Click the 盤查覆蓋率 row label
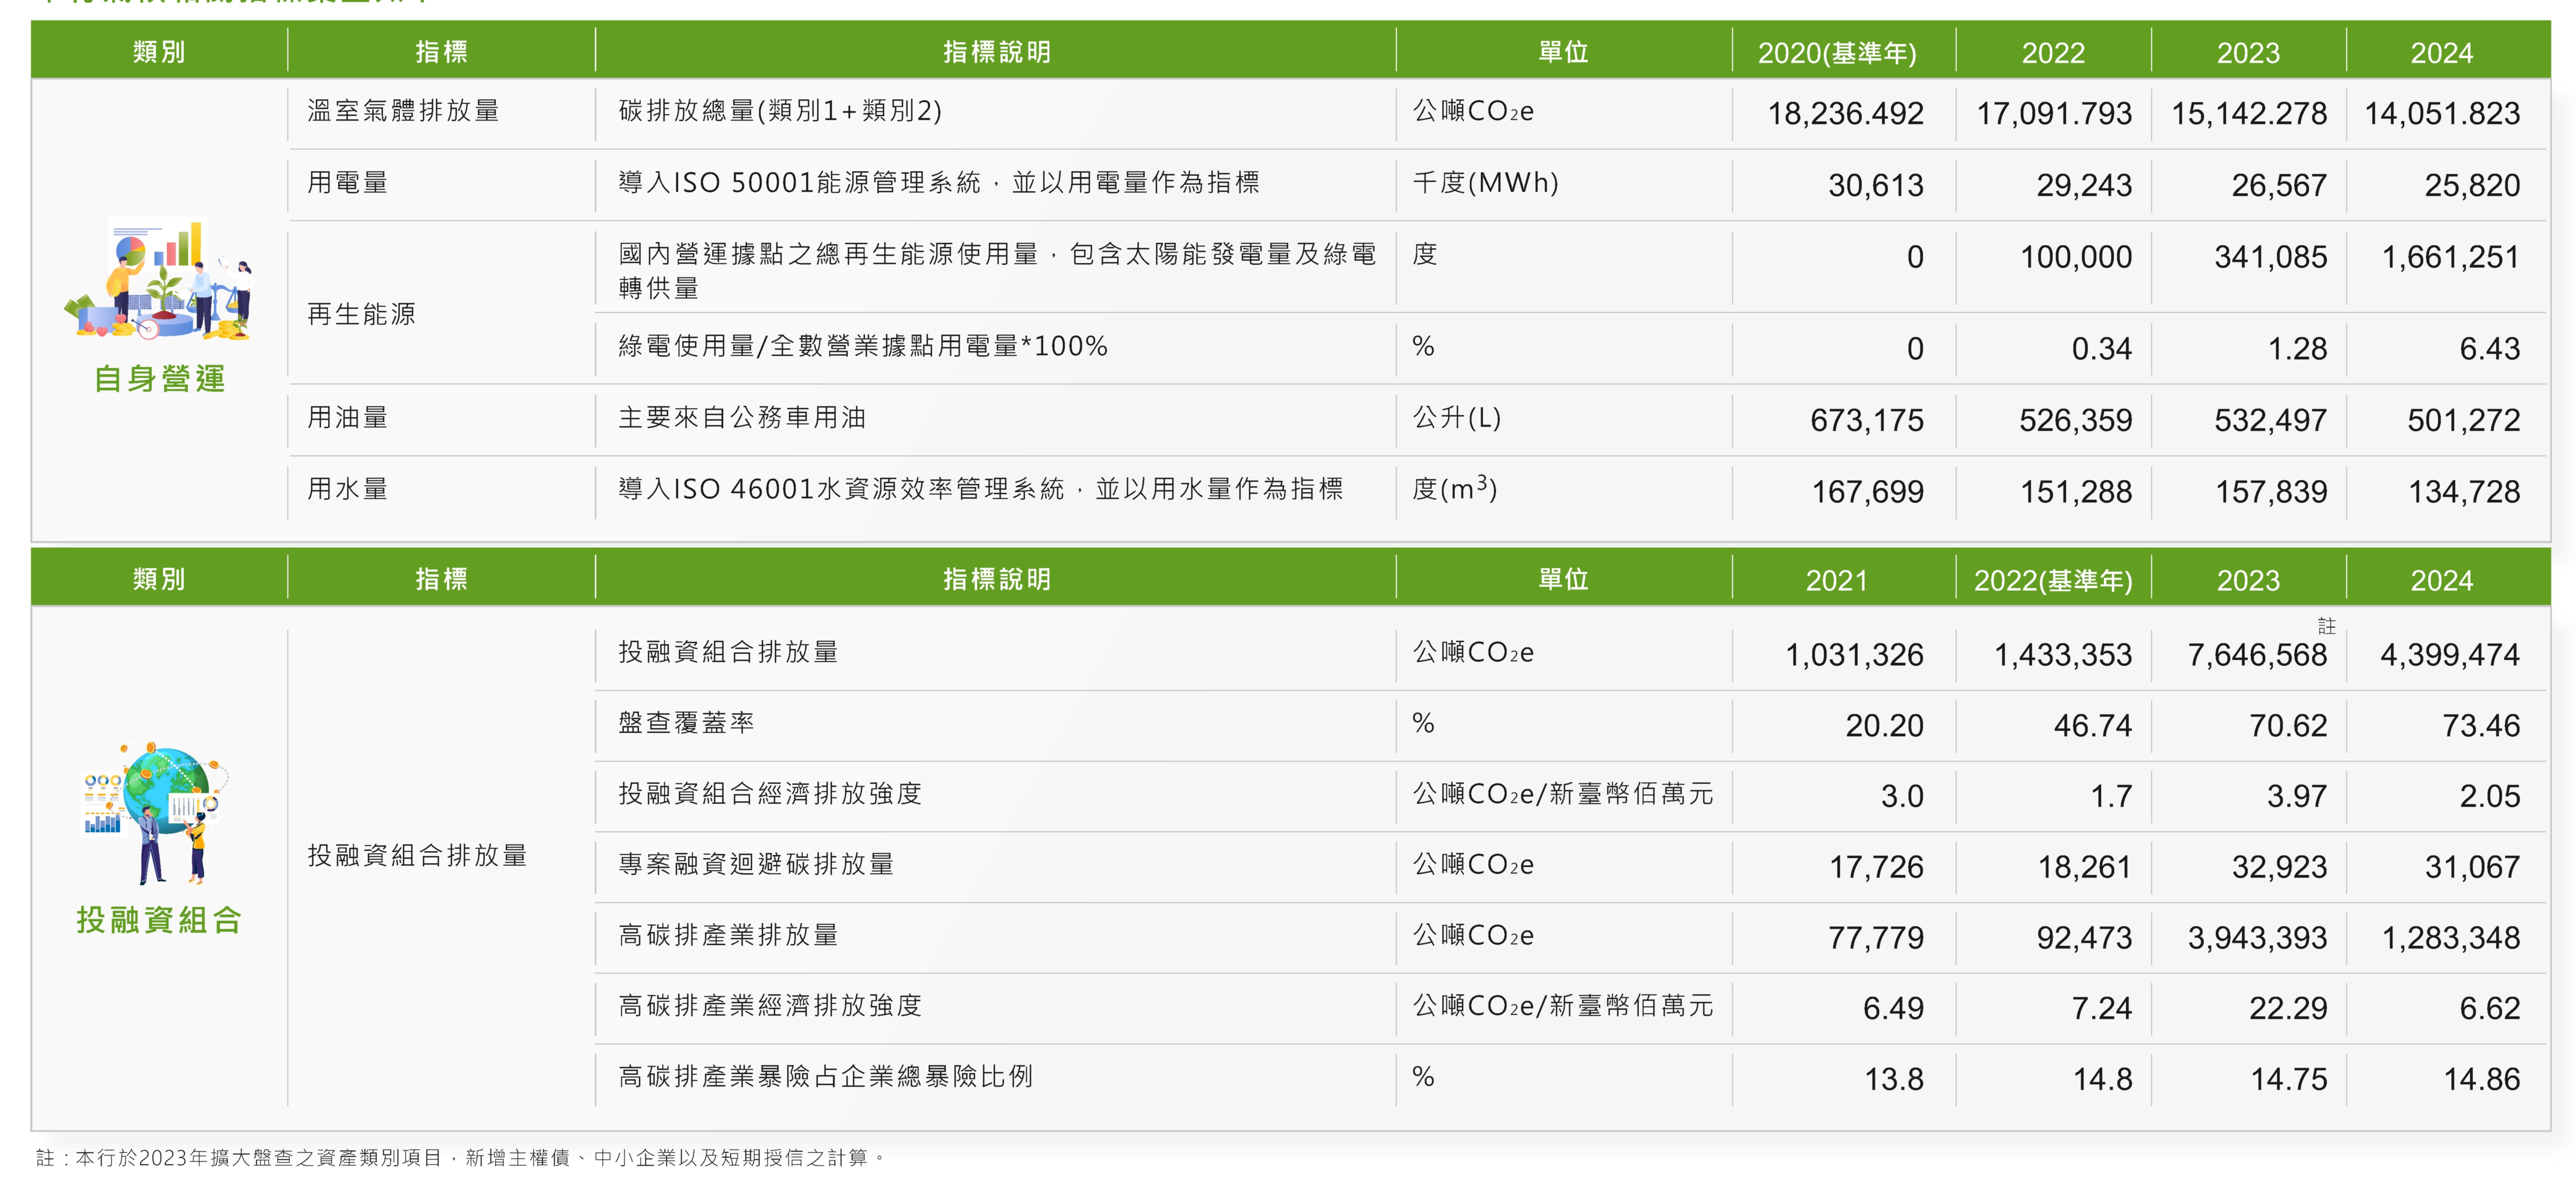The height and width of the screenshot is (1201, 2576). click(x=686, y=723)
